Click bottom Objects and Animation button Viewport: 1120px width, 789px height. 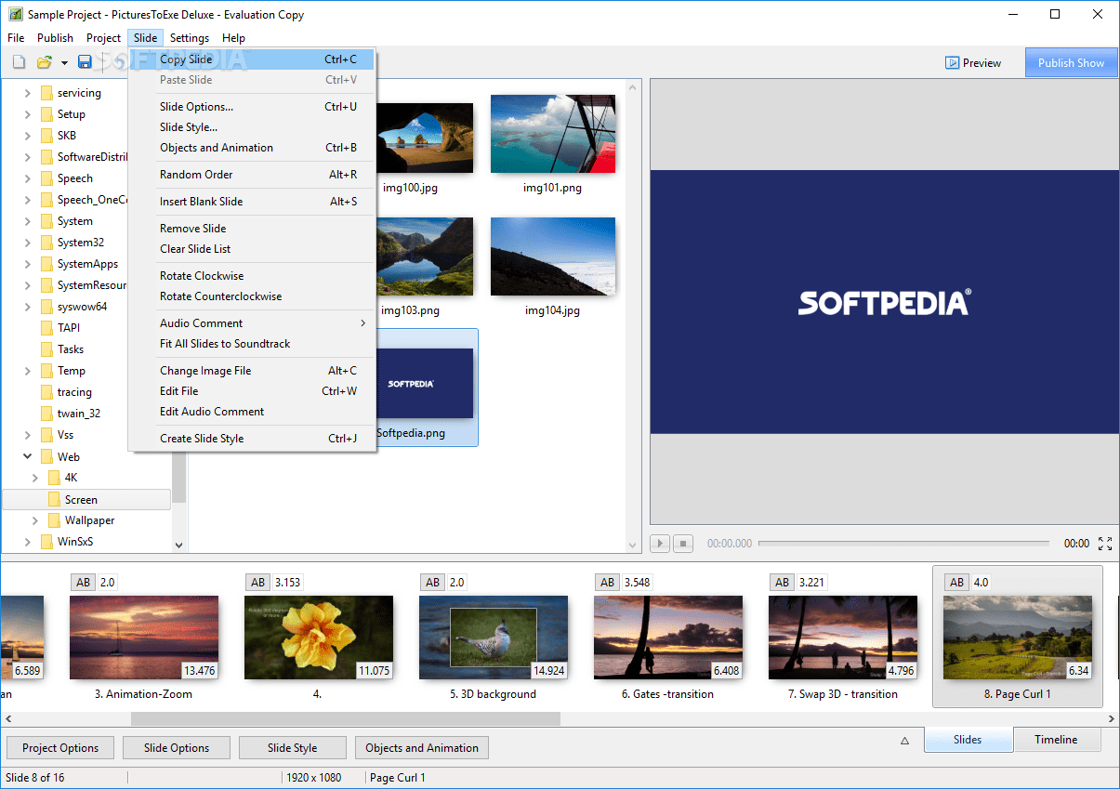click(422, 748)
